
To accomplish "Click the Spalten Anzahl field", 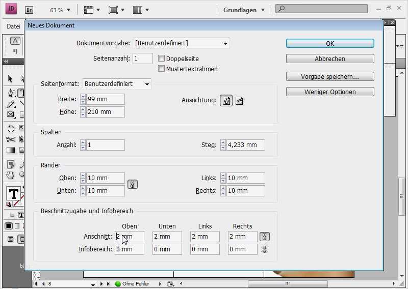I will pyautogui.click(x=106, y=145).
